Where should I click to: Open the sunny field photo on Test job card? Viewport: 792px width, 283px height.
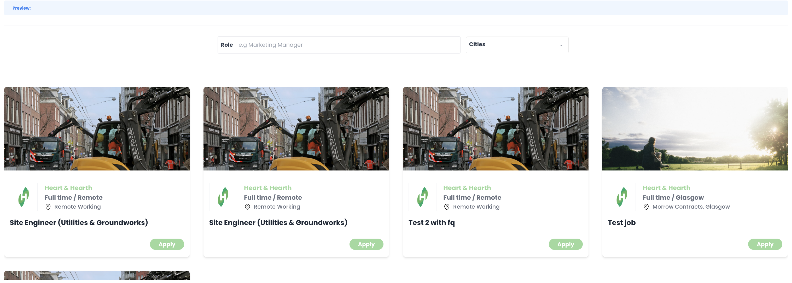(x=695, y=129)
